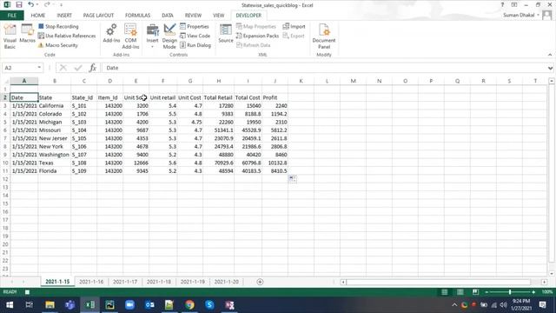Viewport: 556px width, 313px height.
Task: Open Windows Start menu
Action: pyautogui.click(x=10, y=305)
